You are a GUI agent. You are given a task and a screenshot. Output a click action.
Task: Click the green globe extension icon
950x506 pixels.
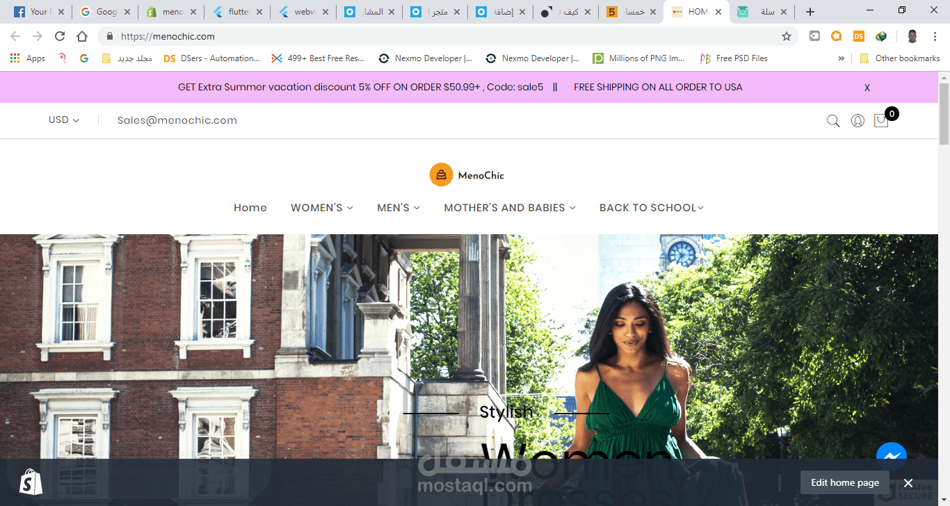coord(881,36)
